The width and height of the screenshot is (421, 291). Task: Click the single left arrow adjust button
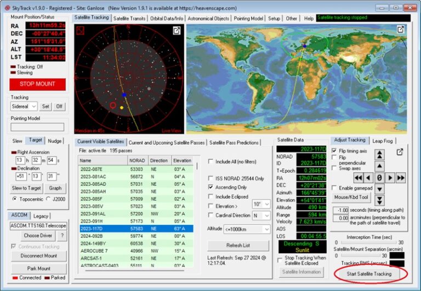point(368,178)
